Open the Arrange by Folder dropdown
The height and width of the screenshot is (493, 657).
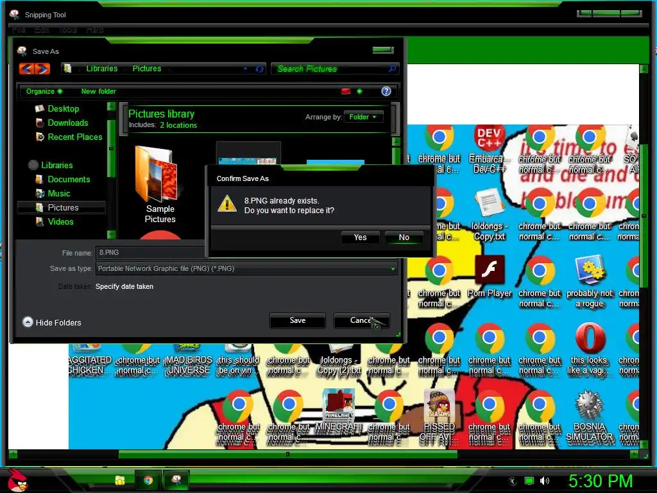click(x=363, y=117)
